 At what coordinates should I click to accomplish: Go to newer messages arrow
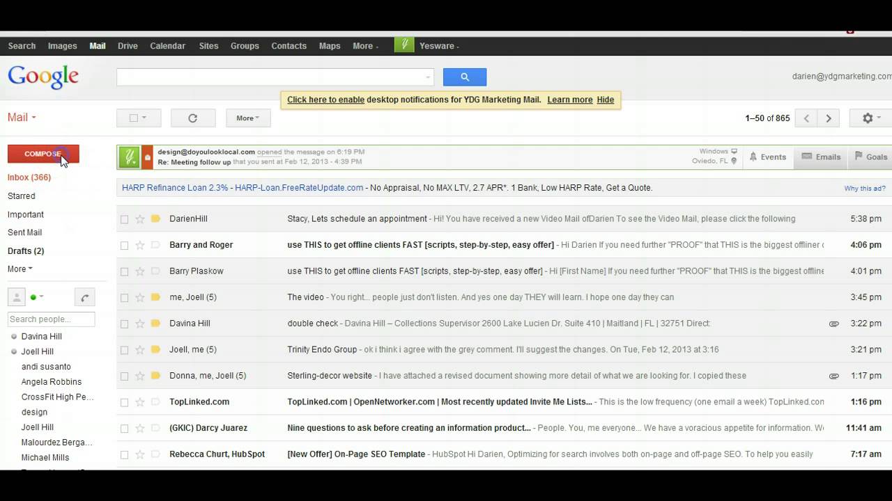[806, 118]
